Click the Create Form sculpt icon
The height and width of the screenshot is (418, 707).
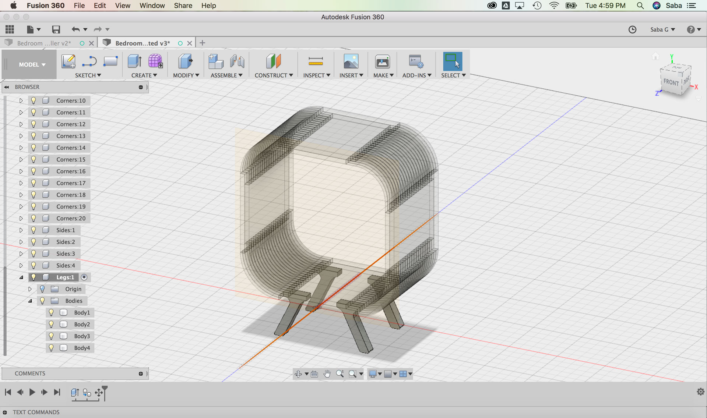155,61
